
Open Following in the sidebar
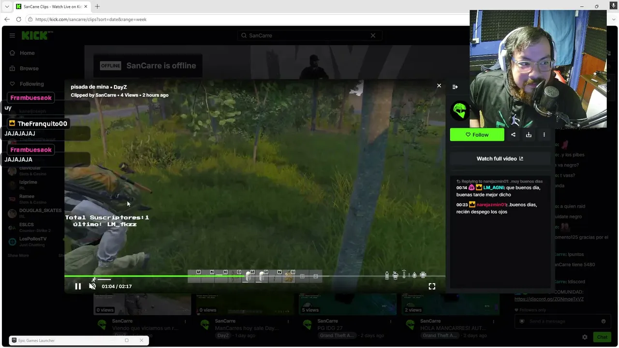tap(32, 84)
